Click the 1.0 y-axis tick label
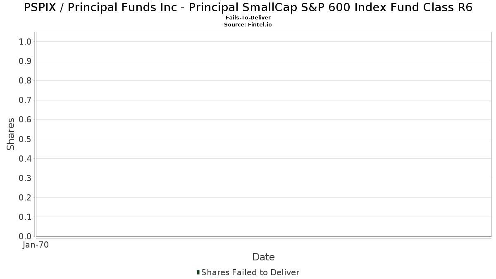496x279 pixels. (25, 42)
